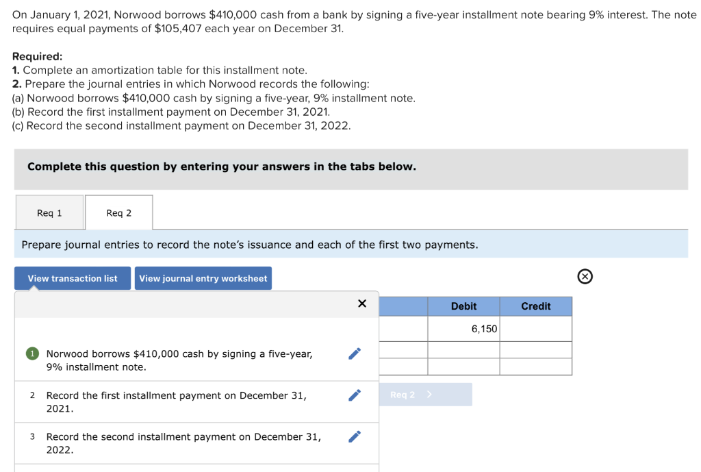Open the View transaction list panel

(x=72, y=278)
